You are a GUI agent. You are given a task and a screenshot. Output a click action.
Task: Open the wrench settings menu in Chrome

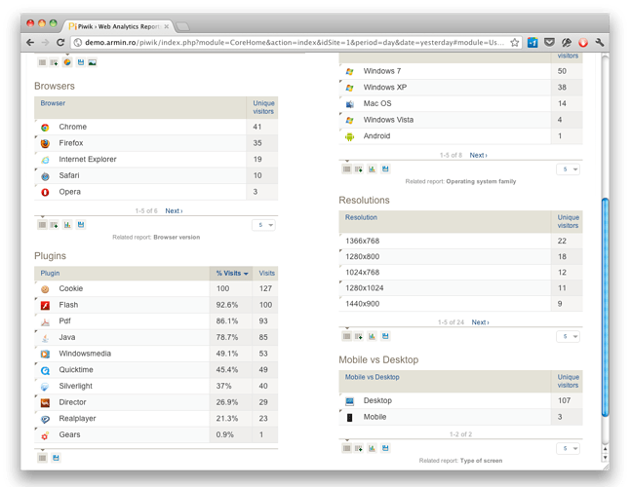599,42
